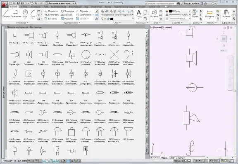This screenshot has width=238, height=164.
Task: Toggle the layer lock padlock icon
Action: coord(108,19)
